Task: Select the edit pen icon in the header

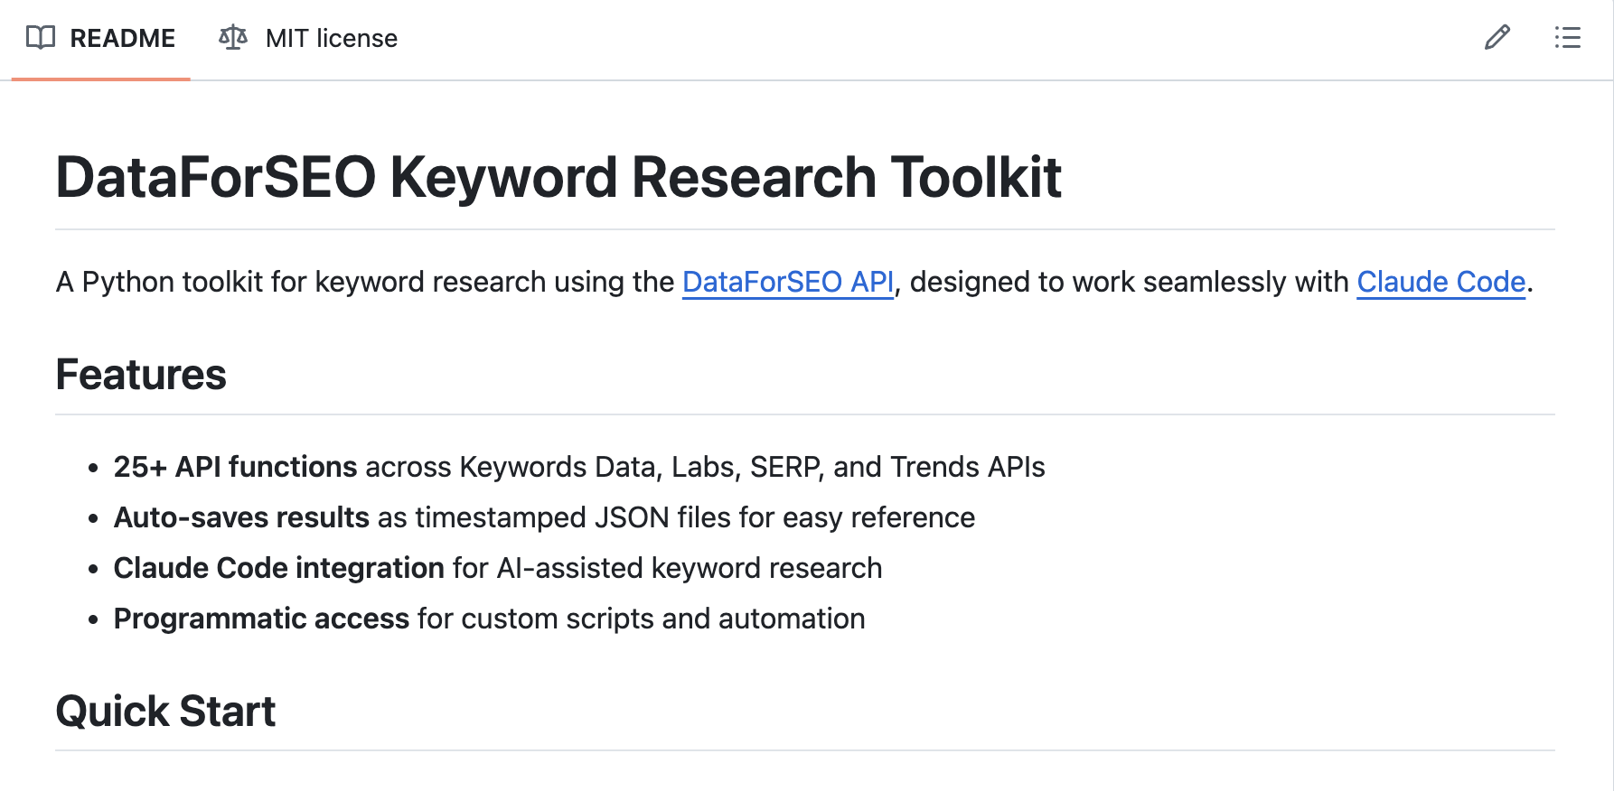Action: (1497, 37)
